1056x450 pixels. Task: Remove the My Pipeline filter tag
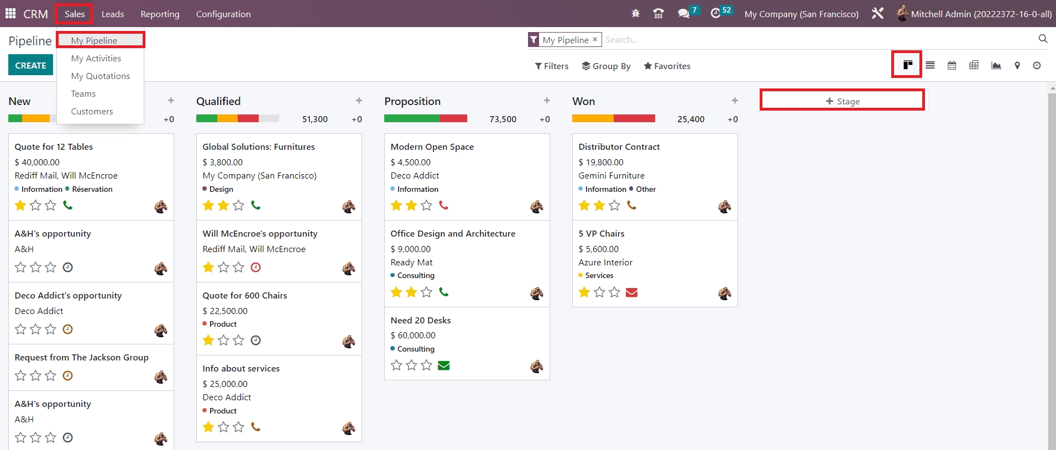[595, 39]
